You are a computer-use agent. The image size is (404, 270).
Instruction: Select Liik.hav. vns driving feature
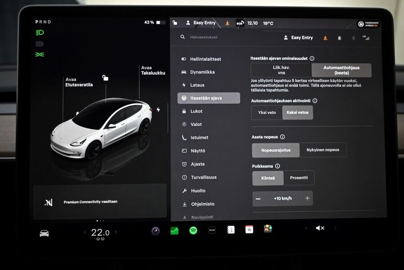coord(281,70)
